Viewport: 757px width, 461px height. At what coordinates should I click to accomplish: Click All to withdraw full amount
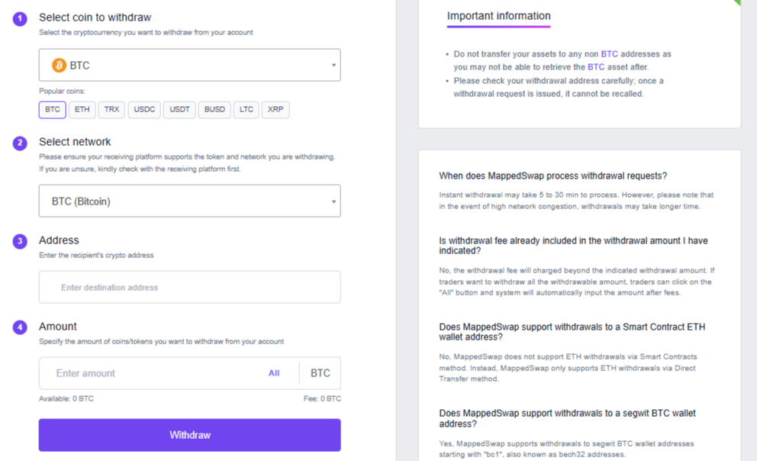tap(274, 373)
